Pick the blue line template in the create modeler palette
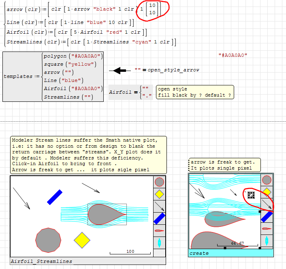The height and width of the screenshot is (269, 286). [267, 217]
